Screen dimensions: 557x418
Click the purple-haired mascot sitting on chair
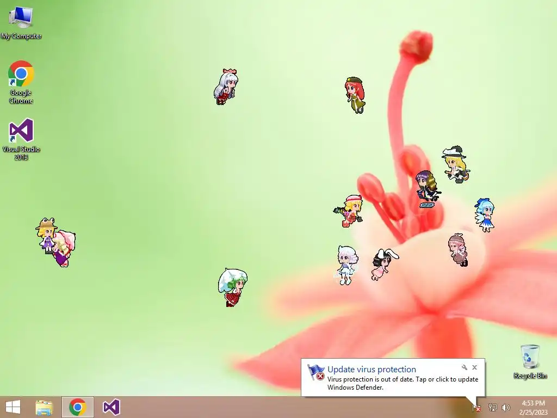(428, 189)
